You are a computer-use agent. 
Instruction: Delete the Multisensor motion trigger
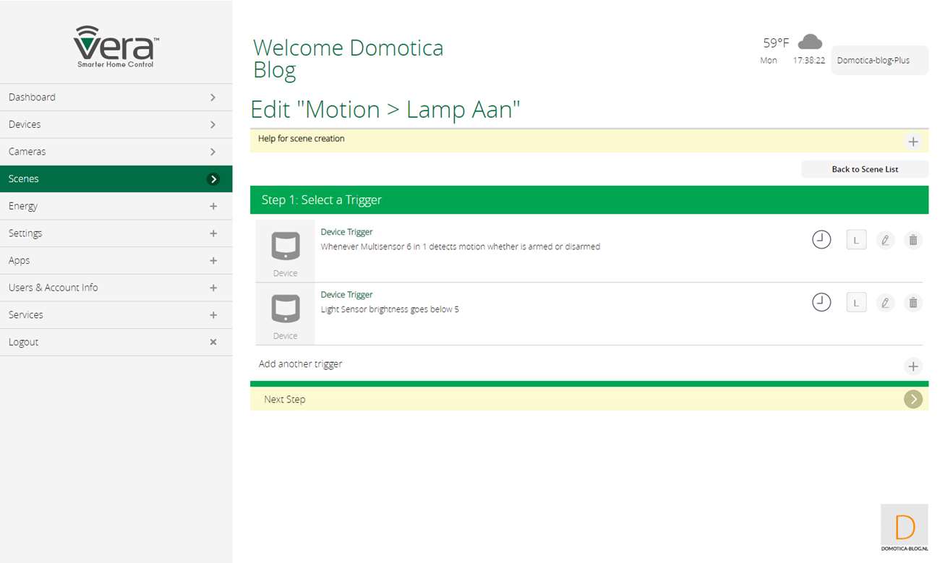[x=913, y=240]
